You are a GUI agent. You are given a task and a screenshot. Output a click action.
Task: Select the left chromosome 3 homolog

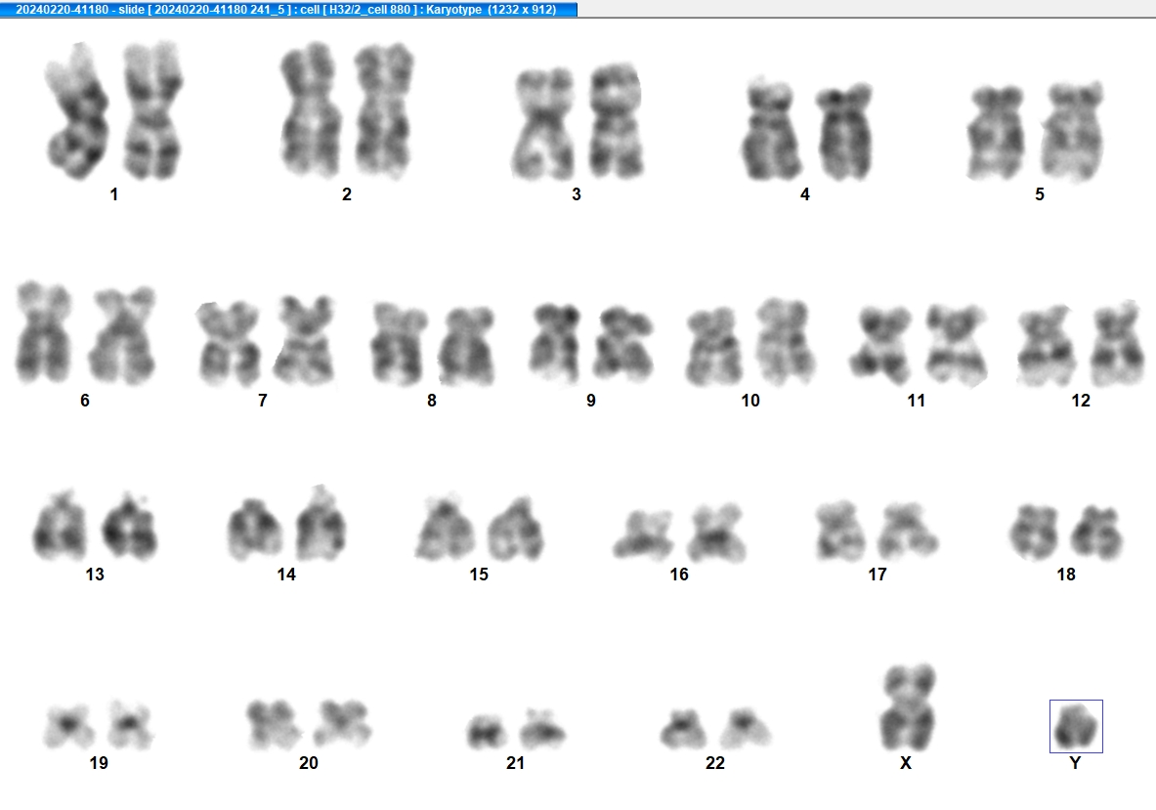click(542, 124)
